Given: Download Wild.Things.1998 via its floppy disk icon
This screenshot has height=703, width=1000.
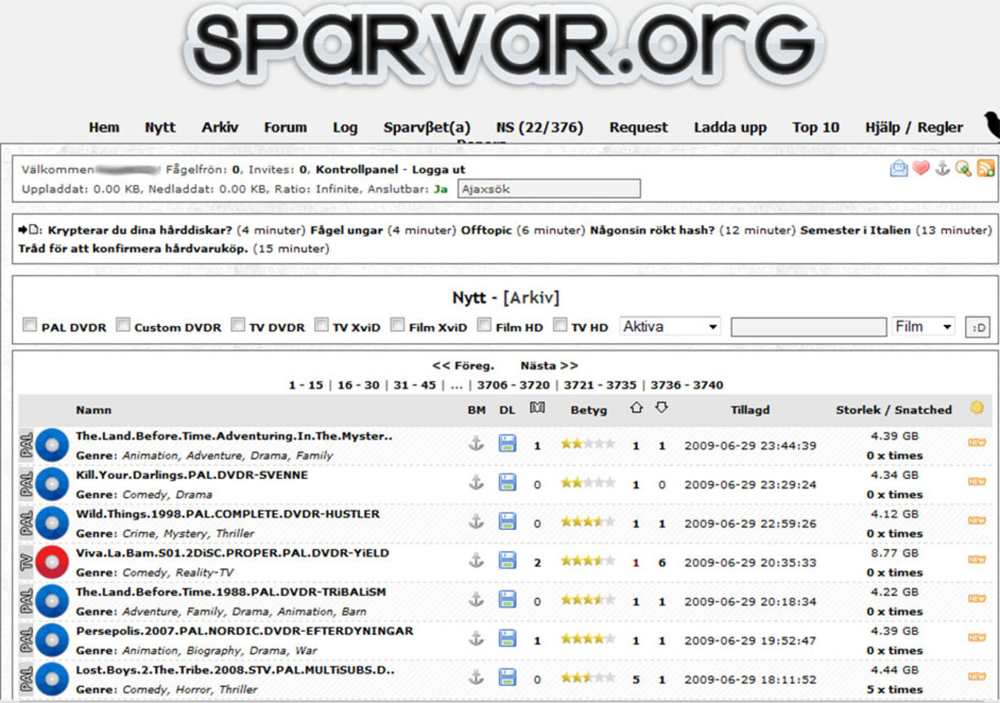Looking at the screenshot, I should (x=506, y=521).
